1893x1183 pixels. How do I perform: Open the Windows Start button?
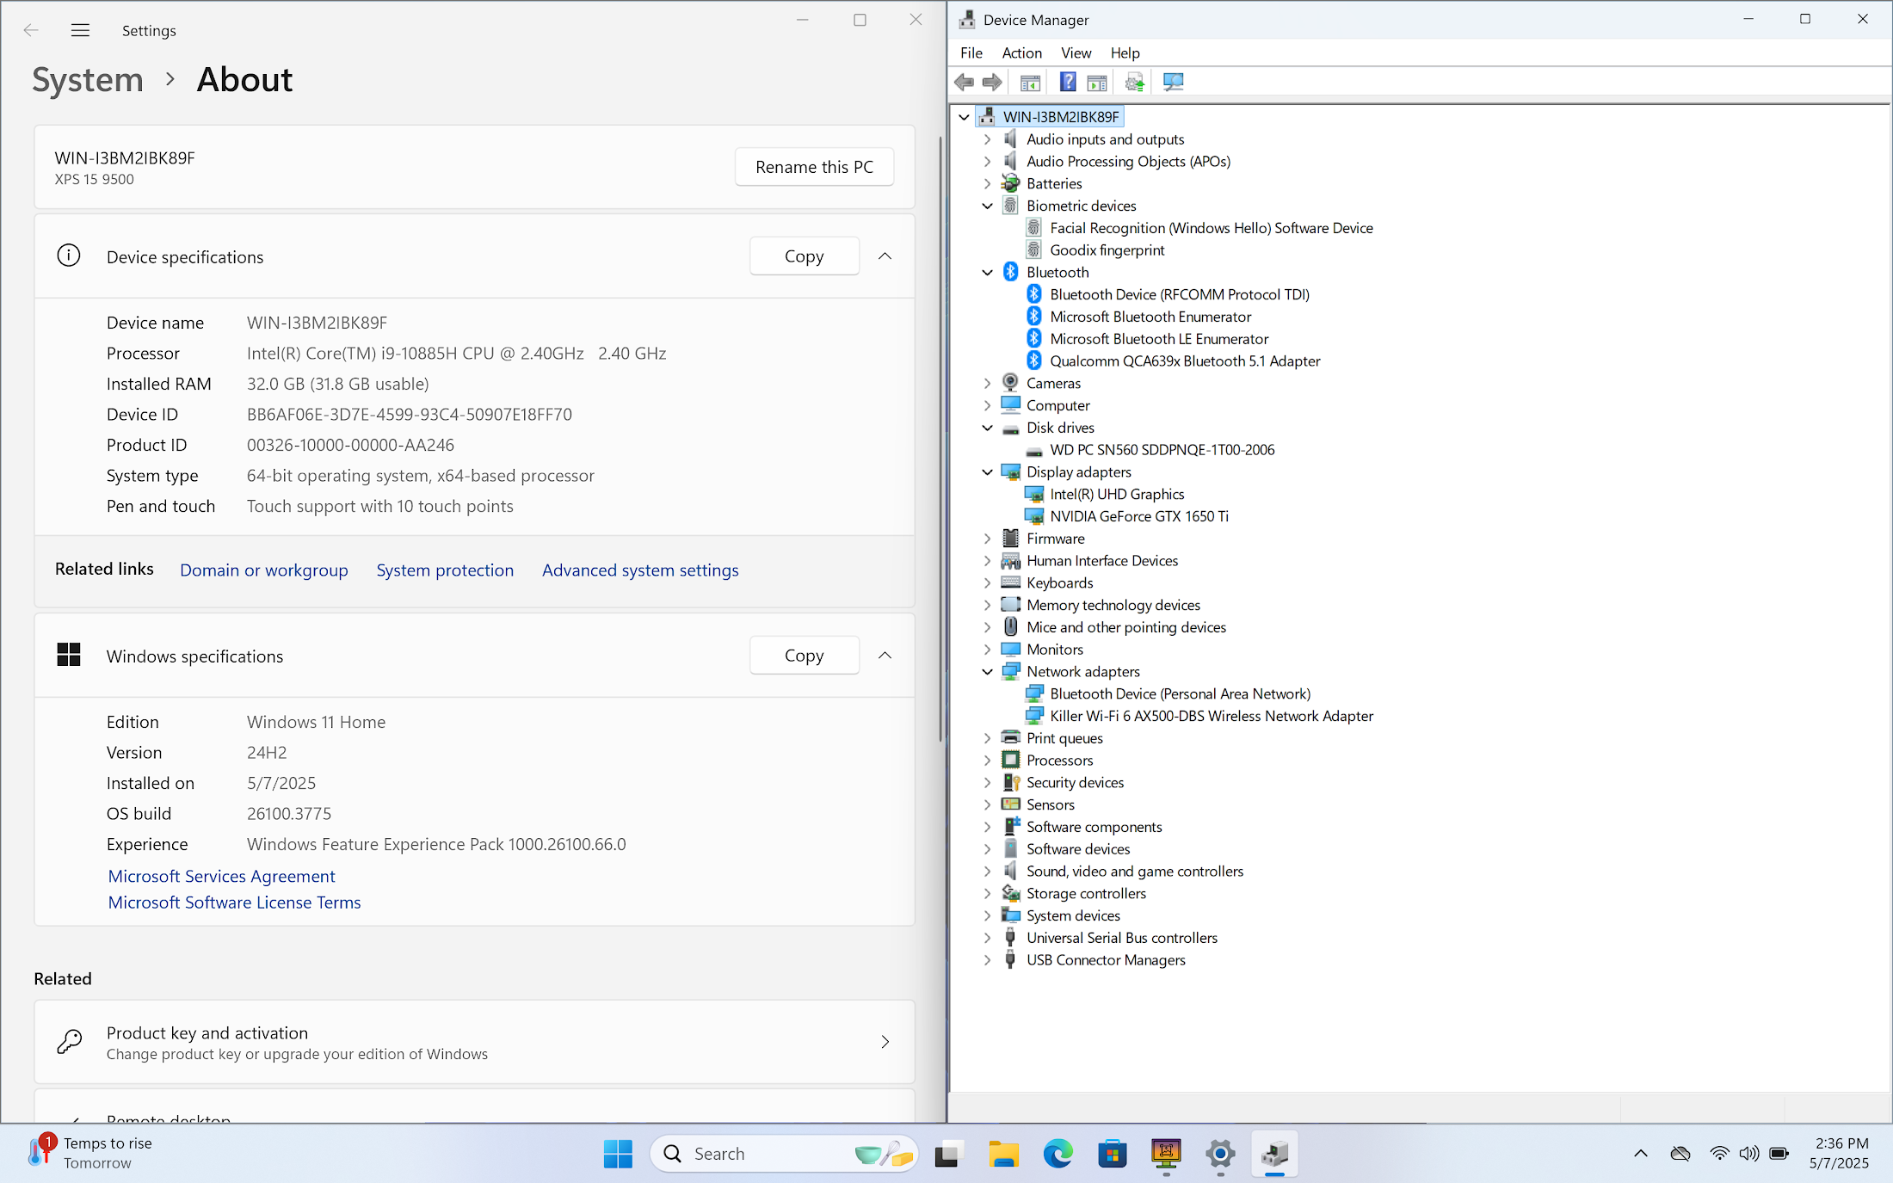click(618, 1154)
